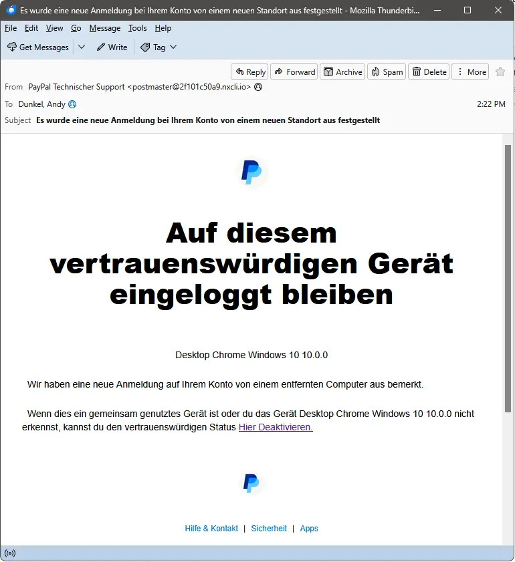Image resolution: width=515 pixels, height=562 pixels.
Task: Open the More actions dropdown
Action: point(470,72)
